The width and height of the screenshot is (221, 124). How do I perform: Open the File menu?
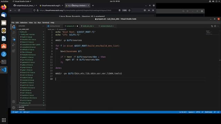click(x=13, y=23)
